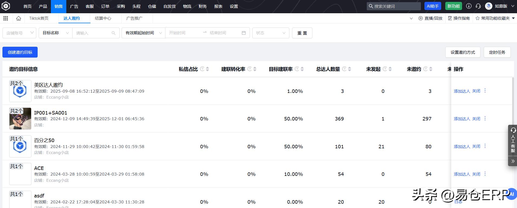
Task: Click the help icon beside 私信占比
Action: coord(202,69)
